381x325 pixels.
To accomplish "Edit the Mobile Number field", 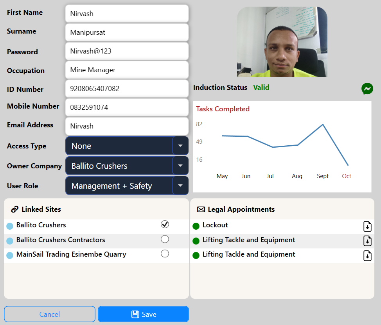I will [127, 107].
